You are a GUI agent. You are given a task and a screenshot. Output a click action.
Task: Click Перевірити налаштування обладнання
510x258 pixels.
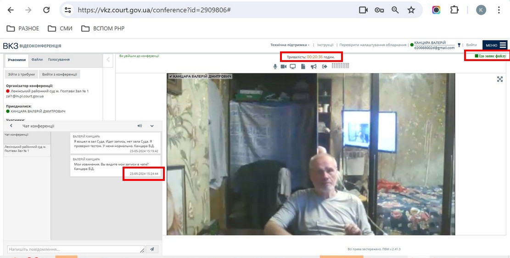pos(372,45)
